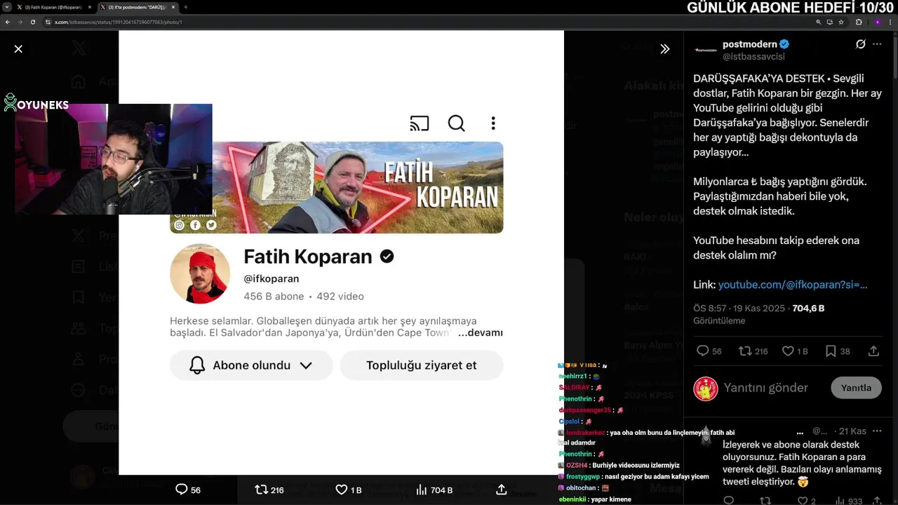Image resolution: width=898 pixels, height=505 pixels.
Task: Open the youtube.com/@ifkoparan link
Action: tap(793, 285)
